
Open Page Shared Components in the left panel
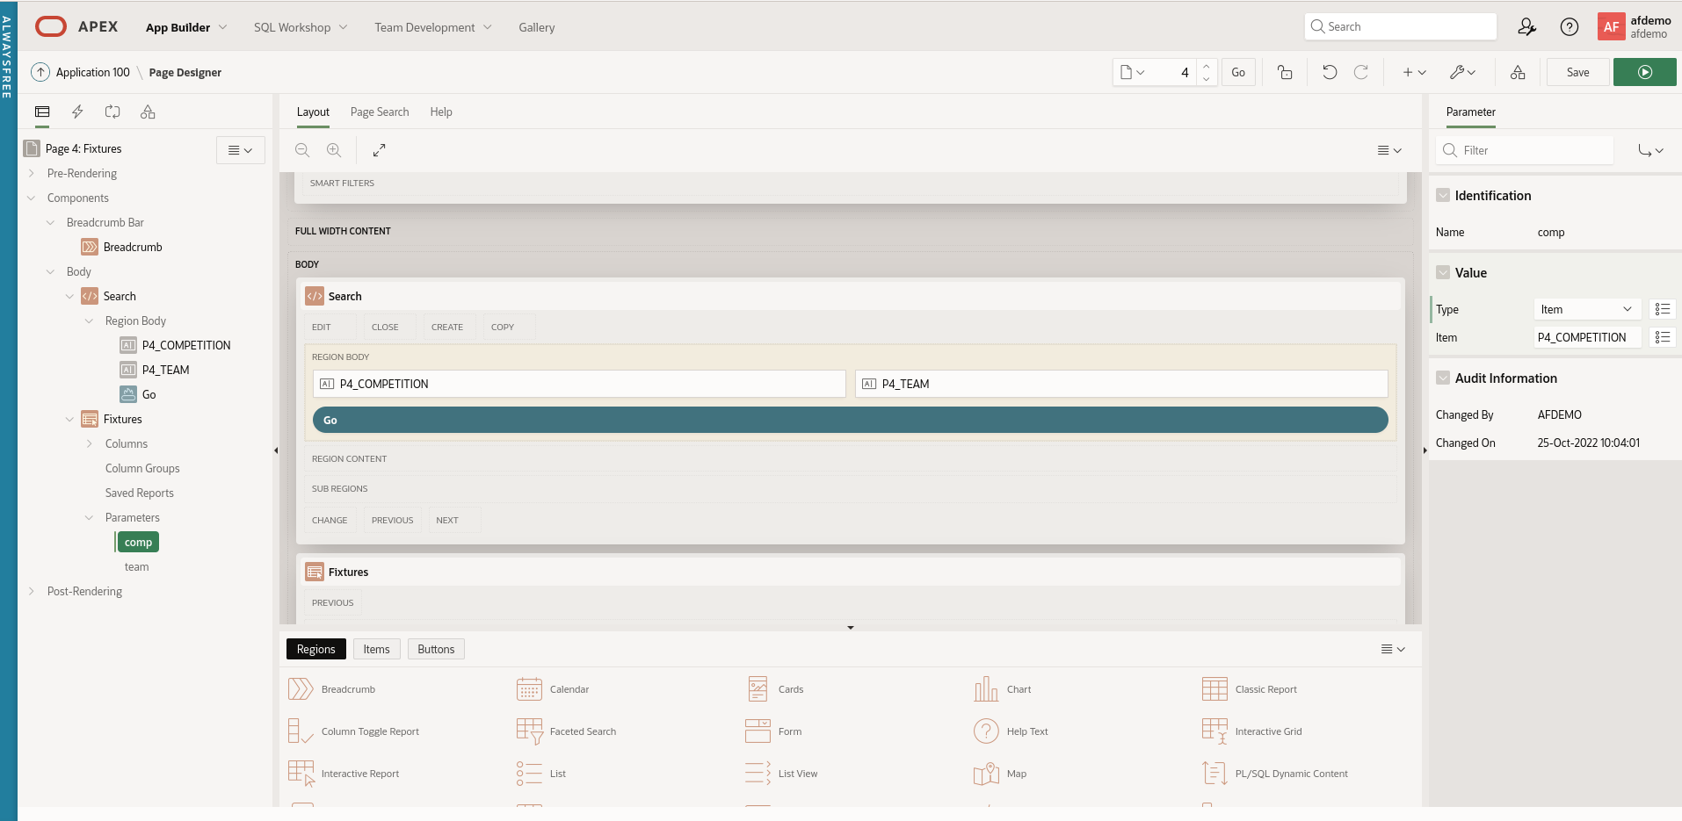click(x=148, y=112)
